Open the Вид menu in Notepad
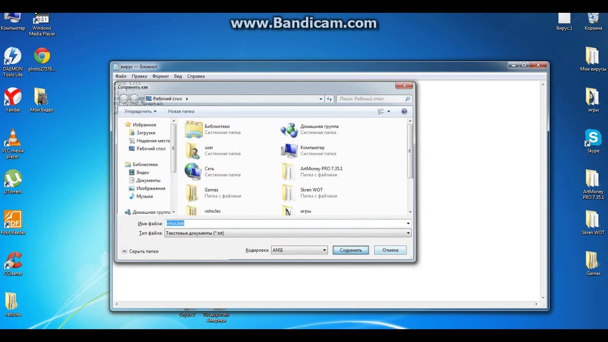Image resolution: width=608 pixels, height=342 pixels. click(x=178, y=76)
